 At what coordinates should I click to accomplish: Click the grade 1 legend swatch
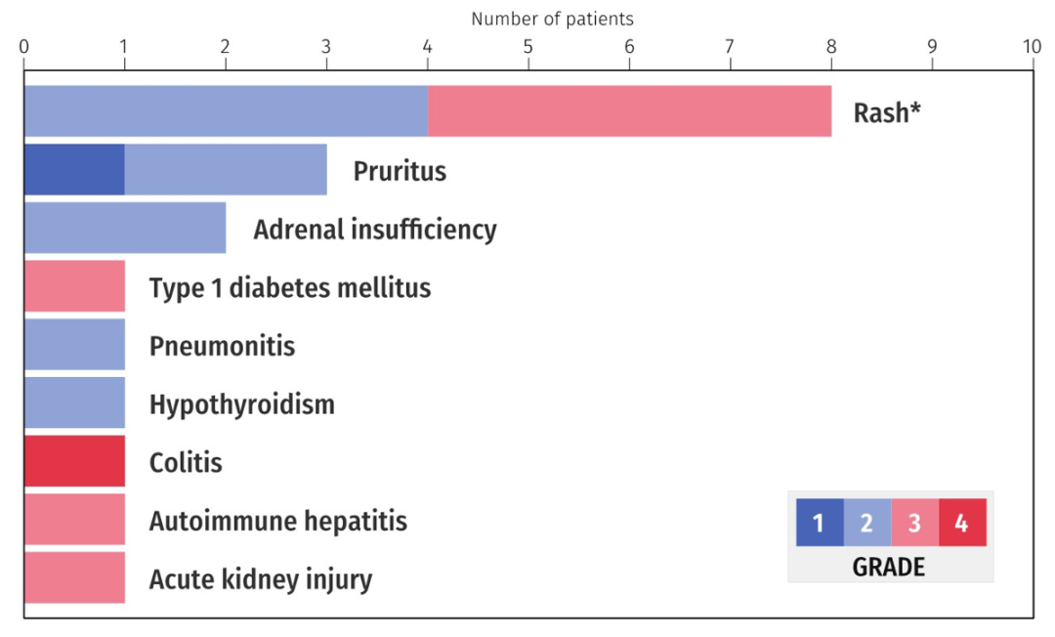pos(819,523)
